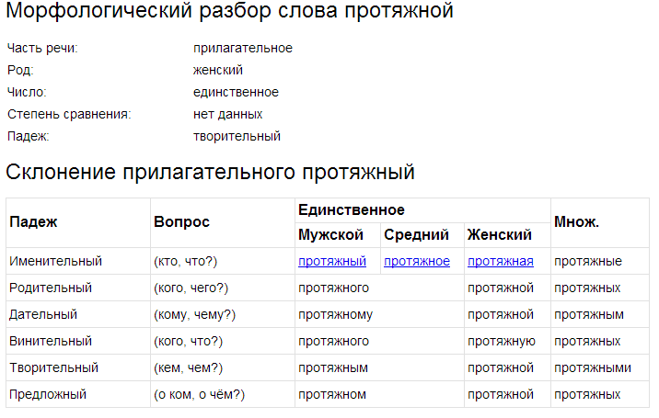659x418 pixels.
Task: Click the 'Падеж' table column header
Action: tap(33, 222)
